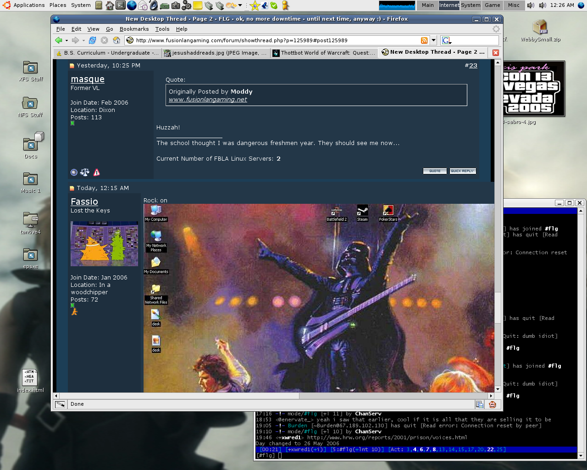Reload the page in Firefox
The image size is (587, 470).
(92, 40)
